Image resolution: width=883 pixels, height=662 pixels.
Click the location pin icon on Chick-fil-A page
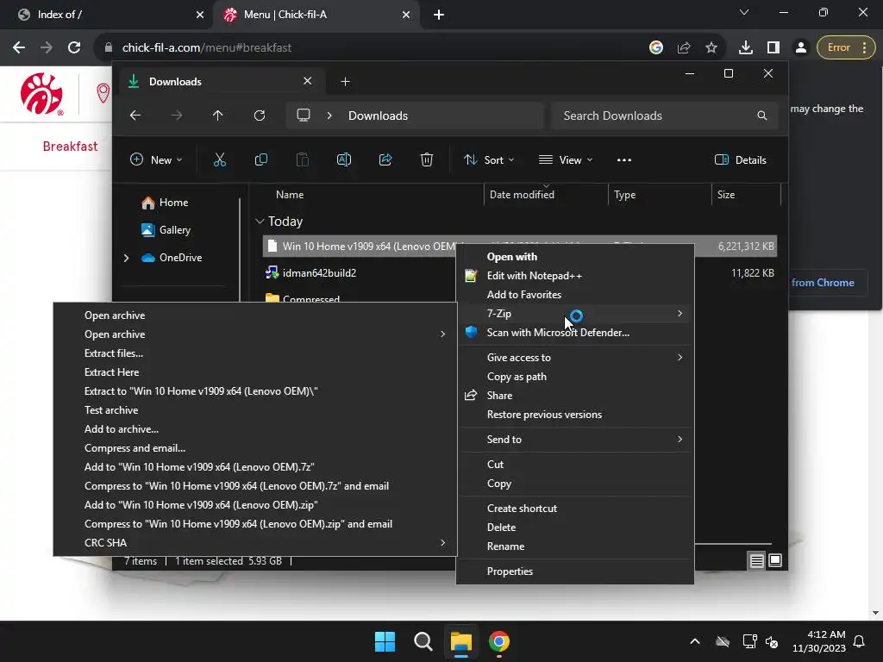[103, 93]
